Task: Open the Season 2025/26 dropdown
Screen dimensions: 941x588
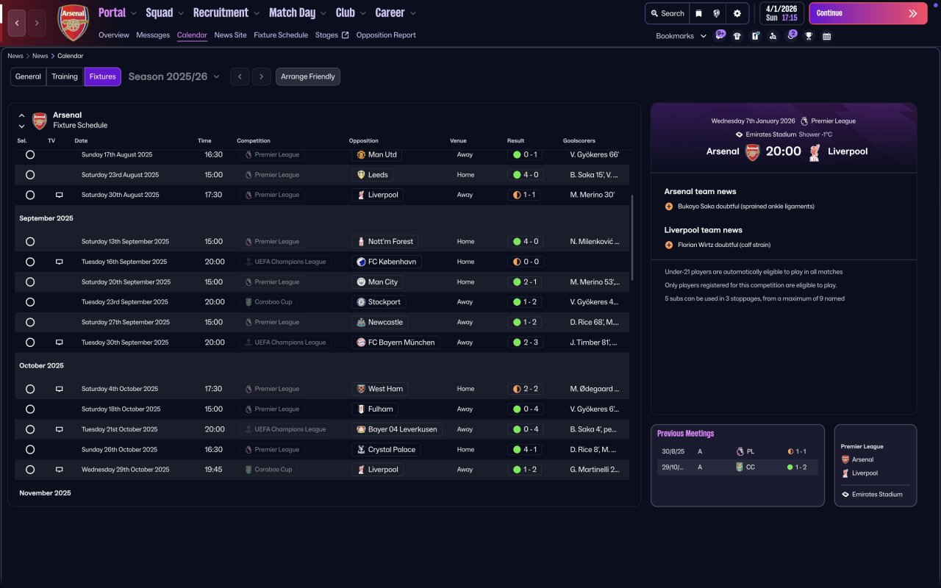Action: click(x=174, y=76)
